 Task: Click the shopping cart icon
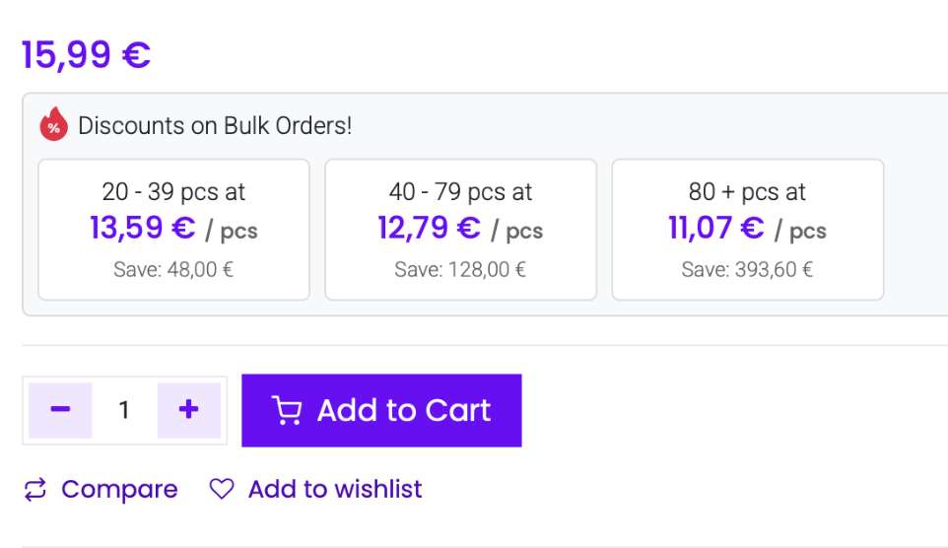287,410
